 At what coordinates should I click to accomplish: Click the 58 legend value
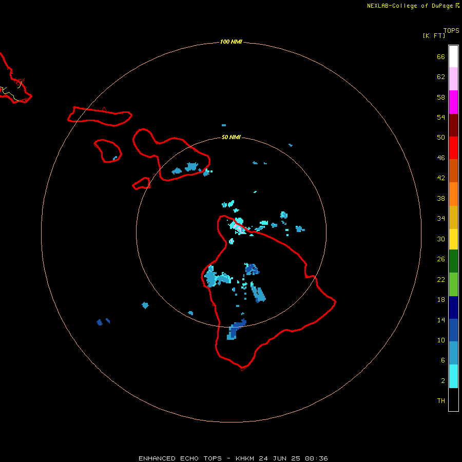(x=441, y=97)
